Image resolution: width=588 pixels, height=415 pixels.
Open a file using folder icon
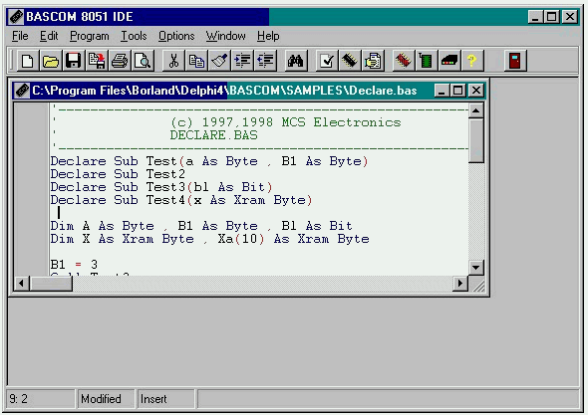50,61
